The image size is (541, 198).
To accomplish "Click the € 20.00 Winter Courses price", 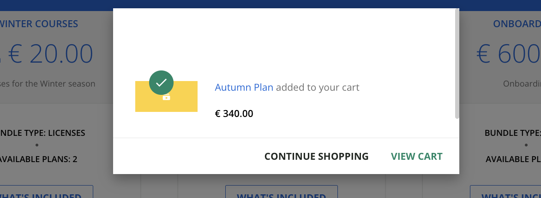I will point(51,53).
